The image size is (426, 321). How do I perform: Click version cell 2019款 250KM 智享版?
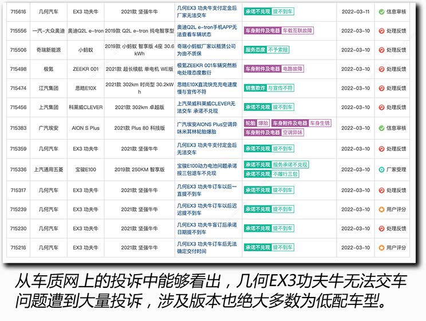click(139, 169)
